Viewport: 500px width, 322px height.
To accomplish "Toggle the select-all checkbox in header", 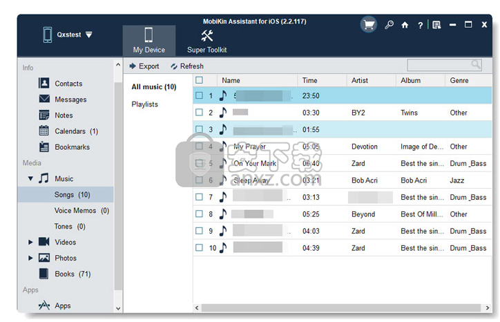I will 200,80.
